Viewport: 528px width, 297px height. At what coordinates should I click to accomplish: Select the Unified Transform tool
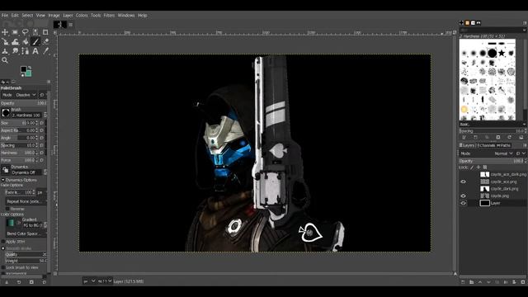click(x=5, y=42)
